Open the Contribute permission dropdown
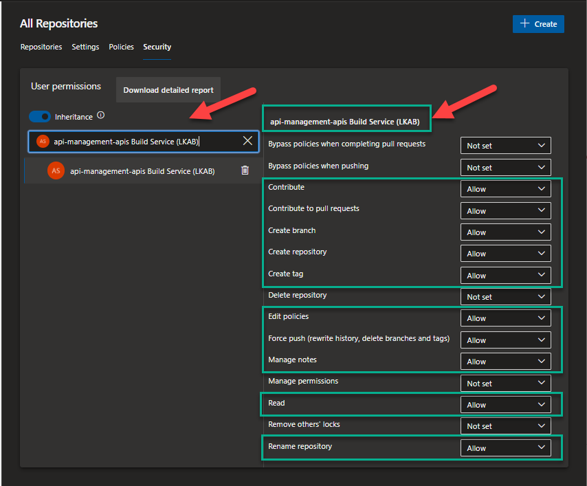This screenshot has width=587, height=486. click(505, 188)
